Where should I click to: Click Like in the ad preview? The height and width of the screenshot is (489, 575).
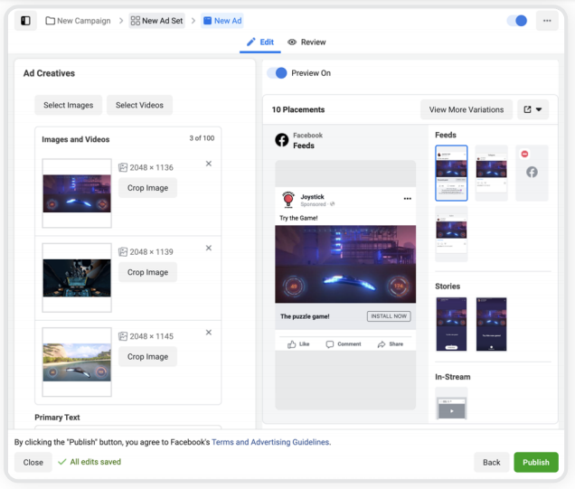coord(298,344)
